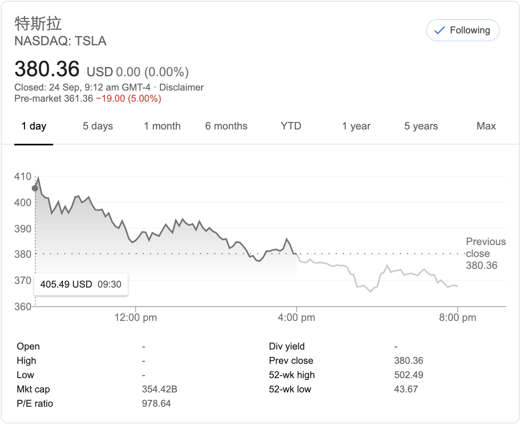522x425 pixels.
Task: Click the chart marker dot at 09:30
Action: tap(35, 188)
